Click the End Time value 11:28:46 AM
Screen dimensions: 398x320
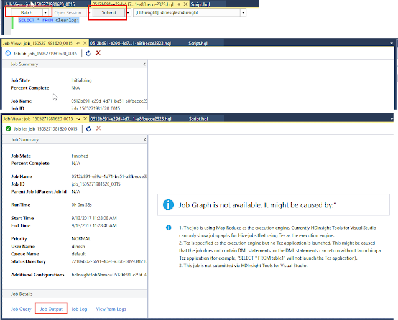pos(94,226)
